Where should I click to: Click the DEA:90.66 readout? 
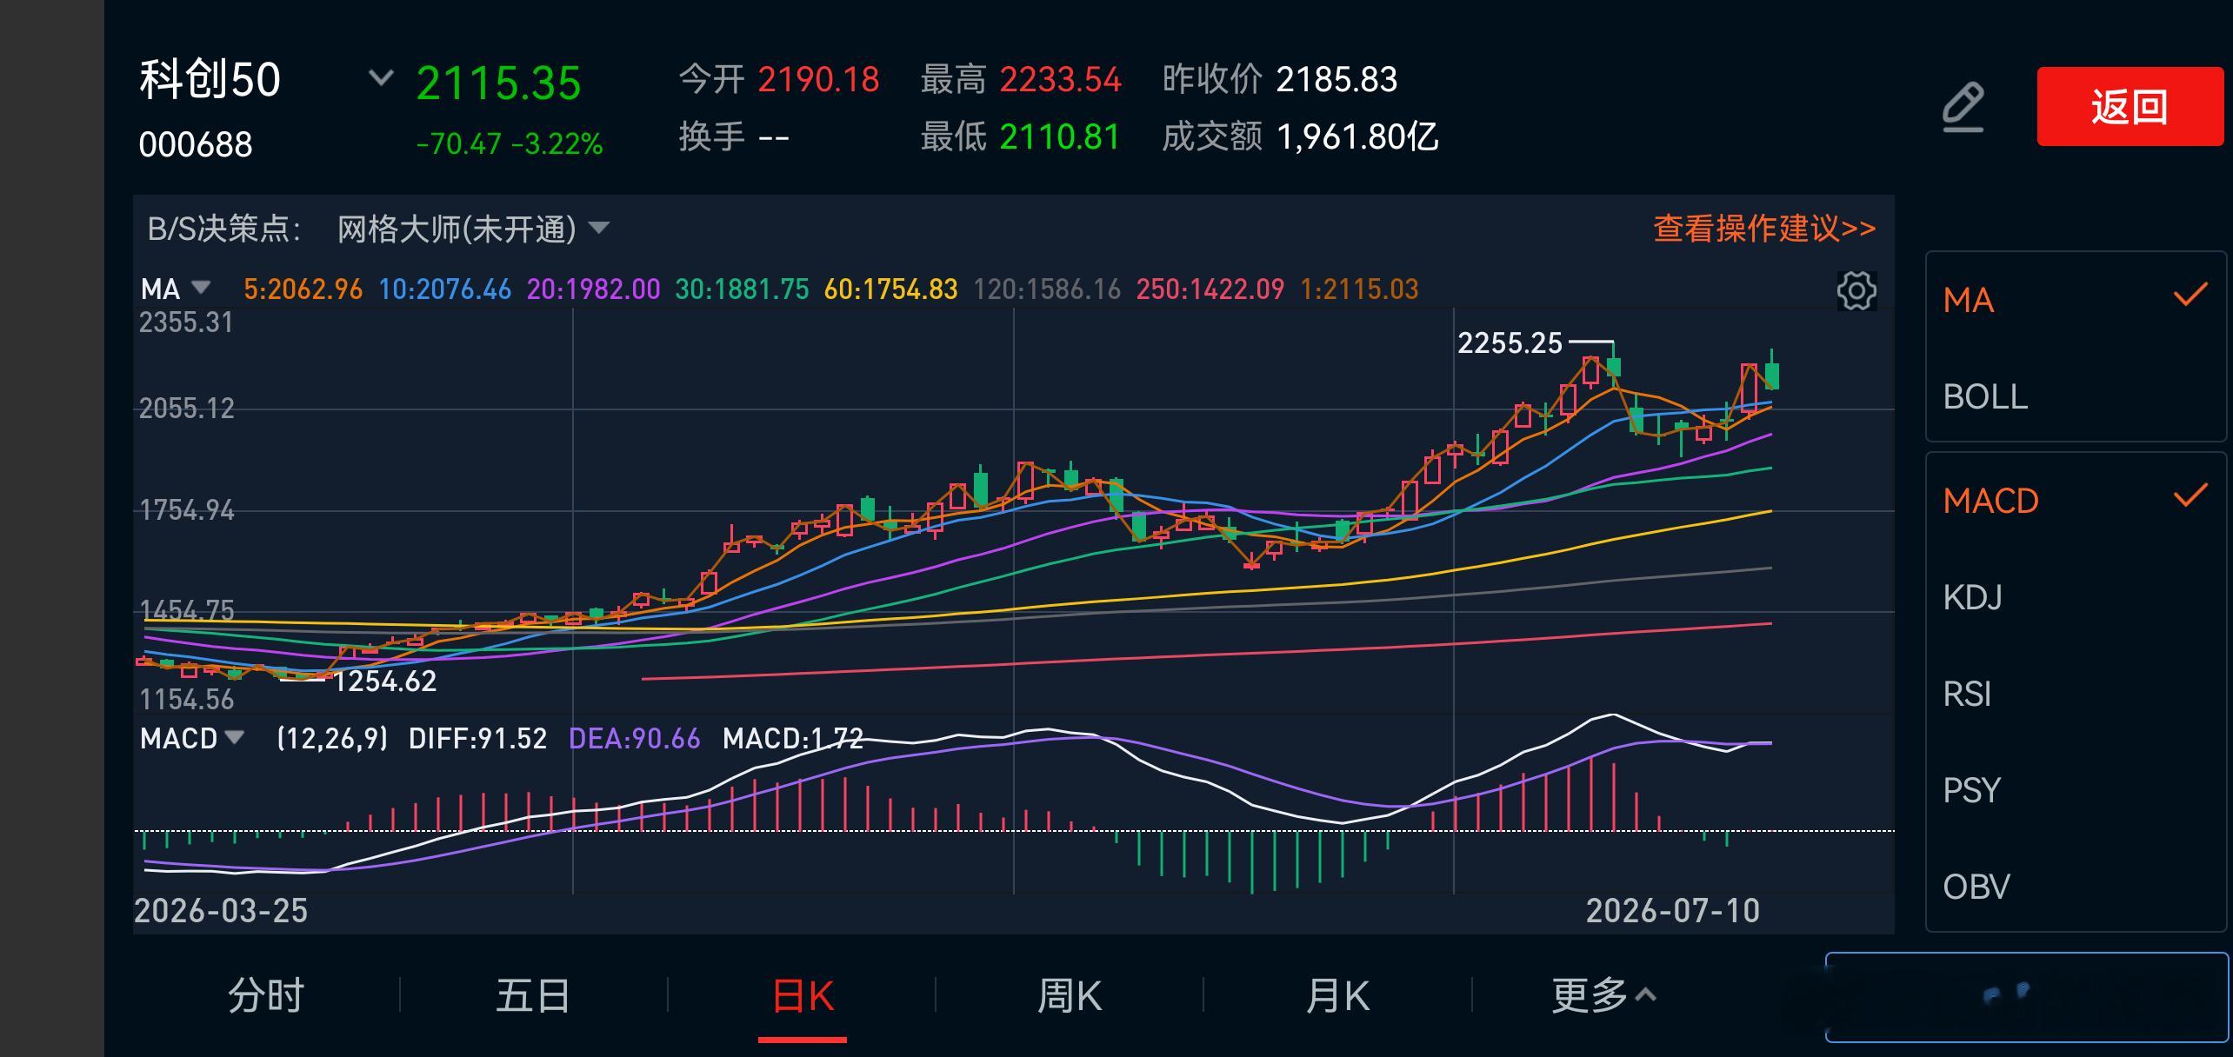[x=634, y=738]
